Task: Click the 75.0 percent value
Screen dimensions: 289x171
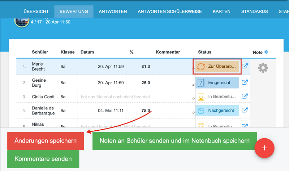Action: pyautogui.click(x=146, y=111)
